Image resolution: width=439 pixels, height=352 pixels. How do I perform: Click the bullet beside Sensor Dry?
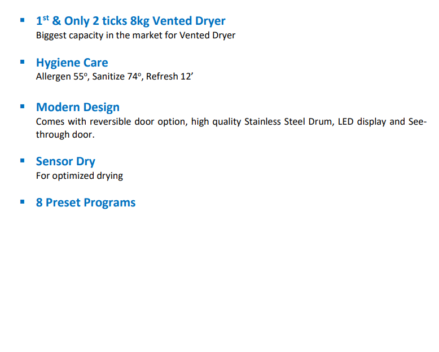22,161
